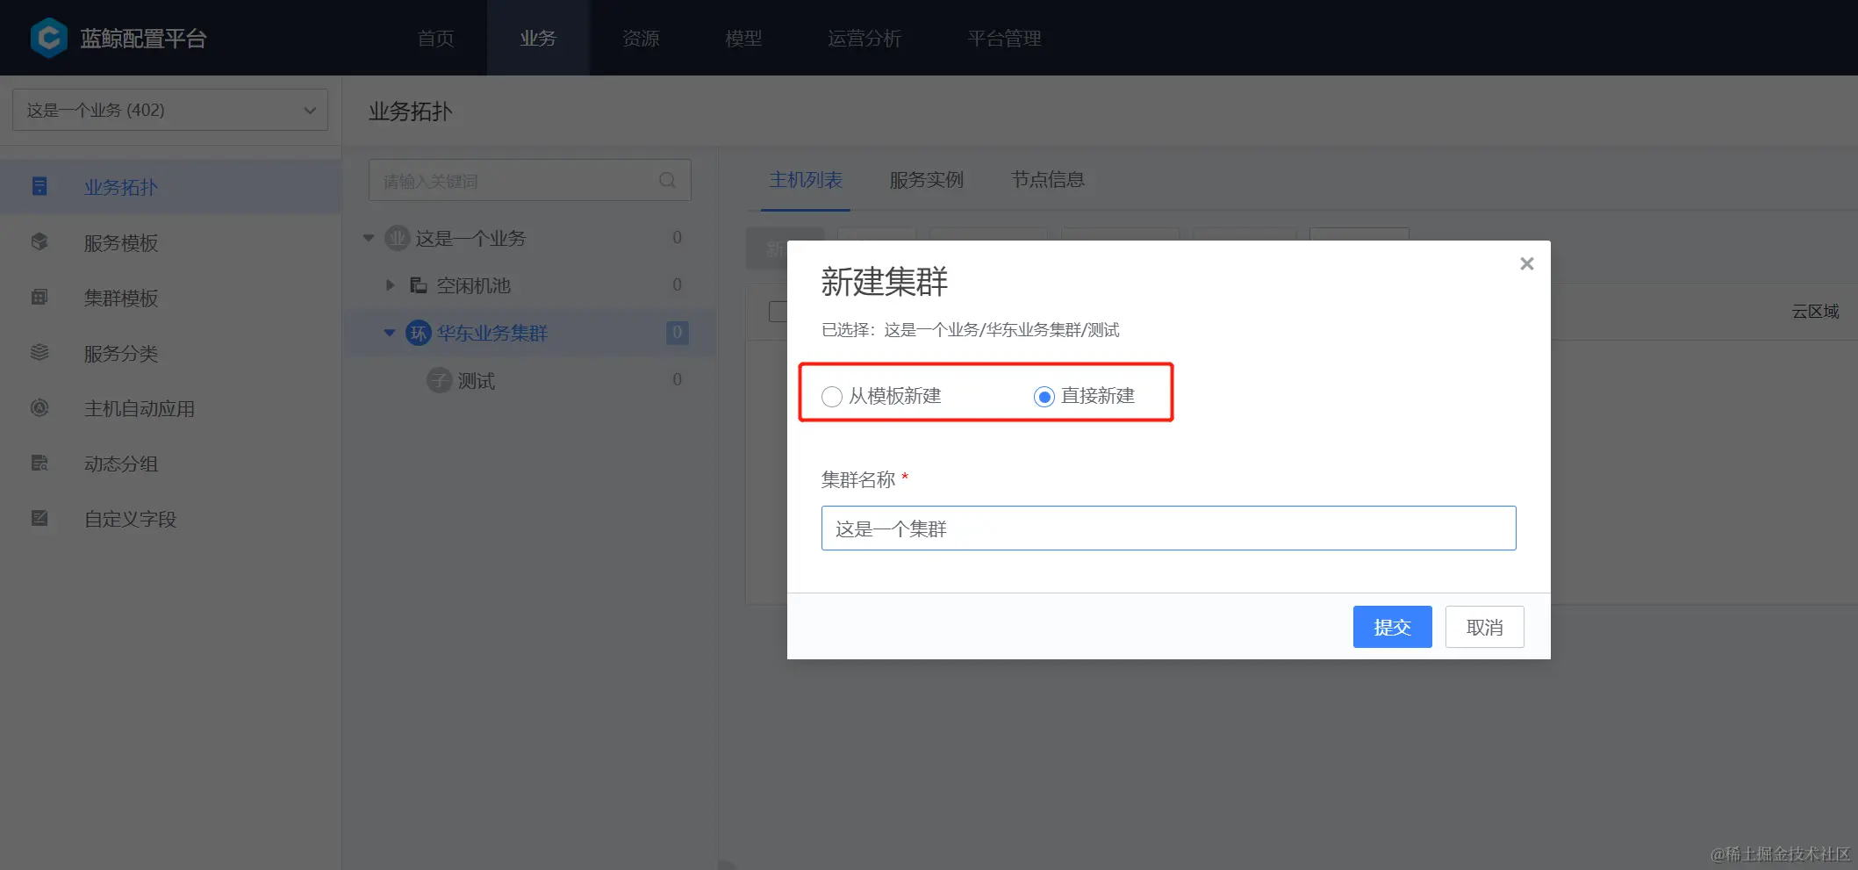Switch to the 主机列表 tab
The image size is (1858, 870).
coord(806,180)
